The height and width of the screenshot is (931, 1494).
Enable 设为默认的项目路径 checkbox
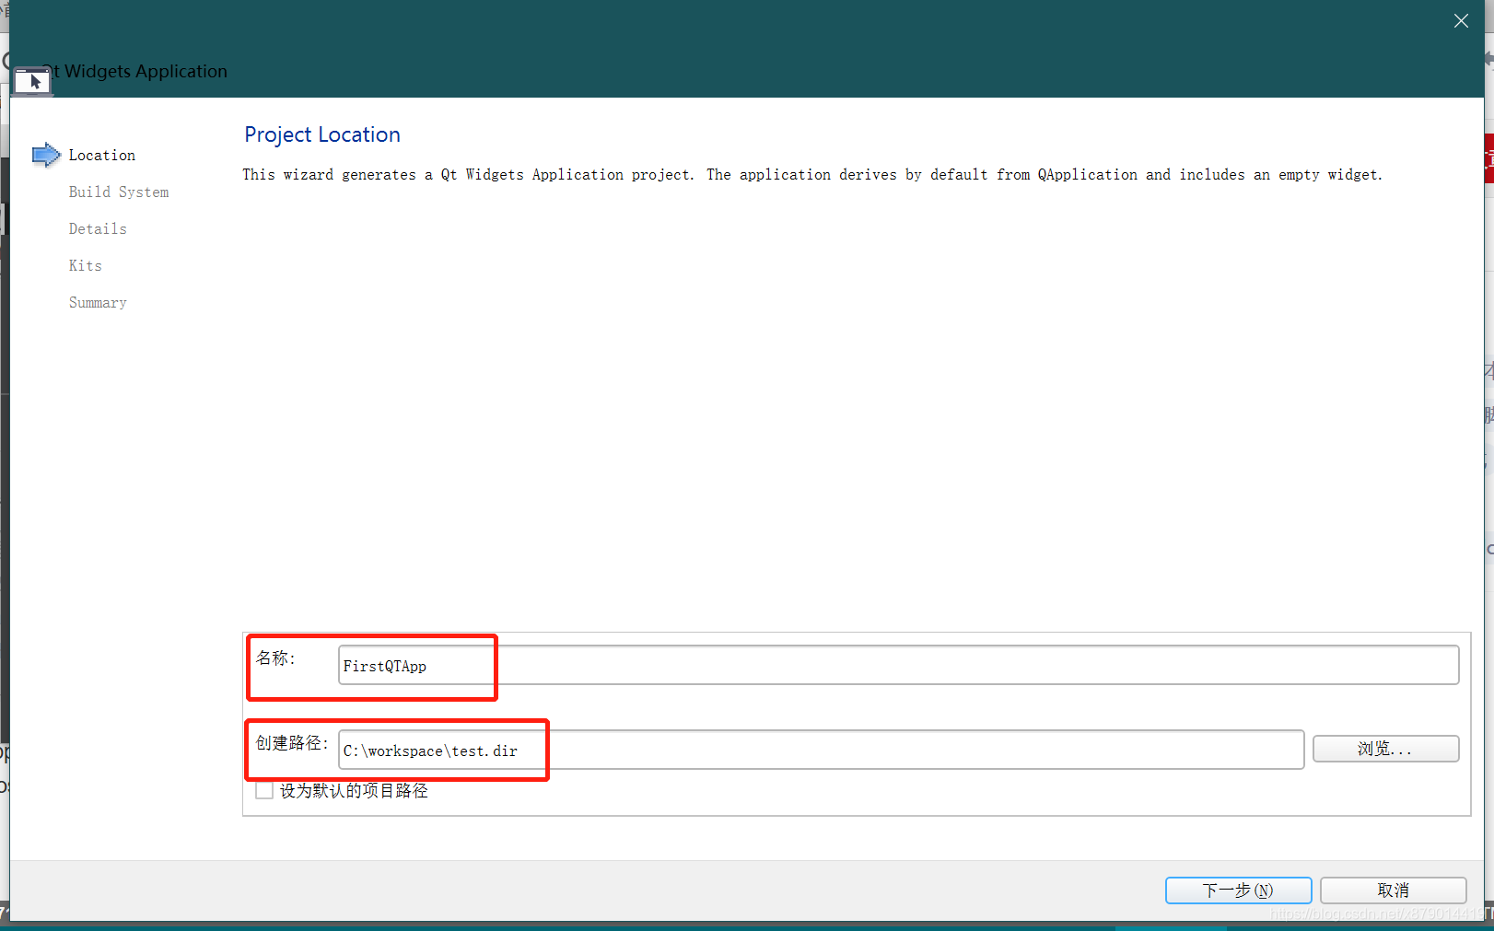pos(264,790)
